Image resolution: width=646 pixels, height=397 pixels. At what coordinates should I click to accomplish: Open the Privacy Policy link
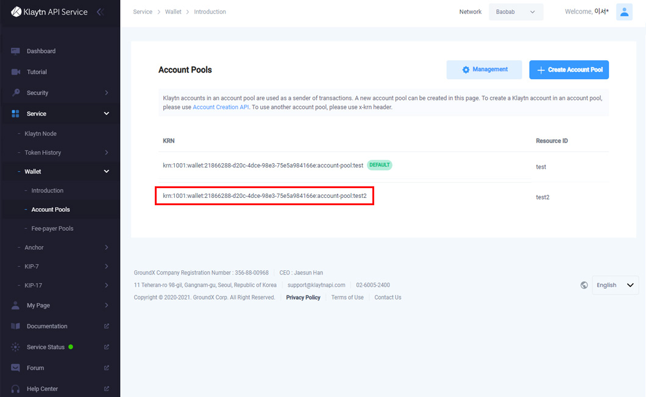pos(303,297)
